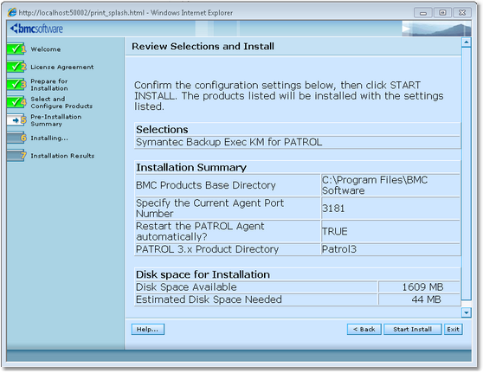Click the Installing... step label
This screenshot has width=483, height=373.
[49, 138]
